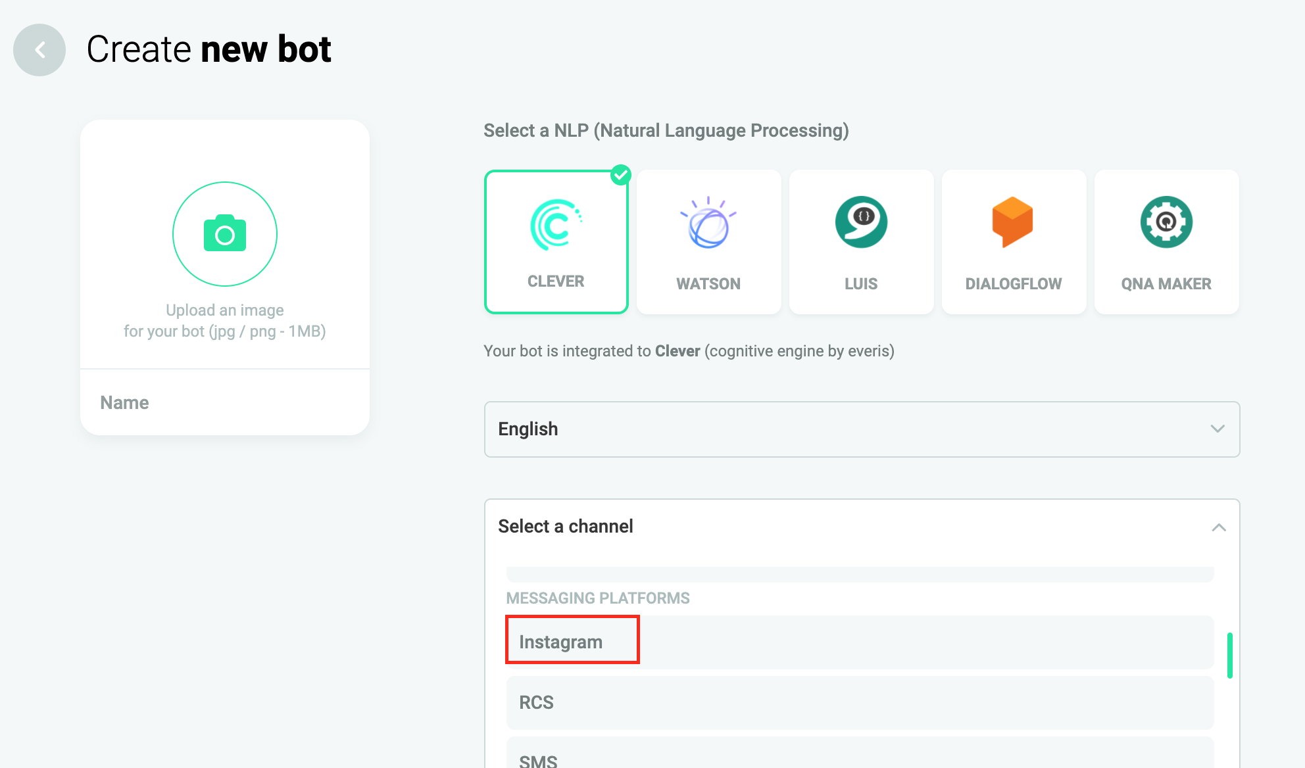This screenshot has height=768, width=1305.
Task: Open the English language dropdown
Action: pyautogui.click(x=862, y=429)
